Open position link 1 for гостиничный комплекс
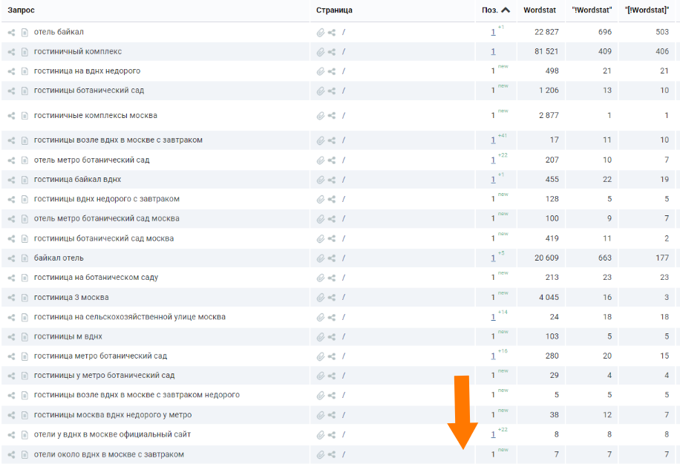 point(493,51)
